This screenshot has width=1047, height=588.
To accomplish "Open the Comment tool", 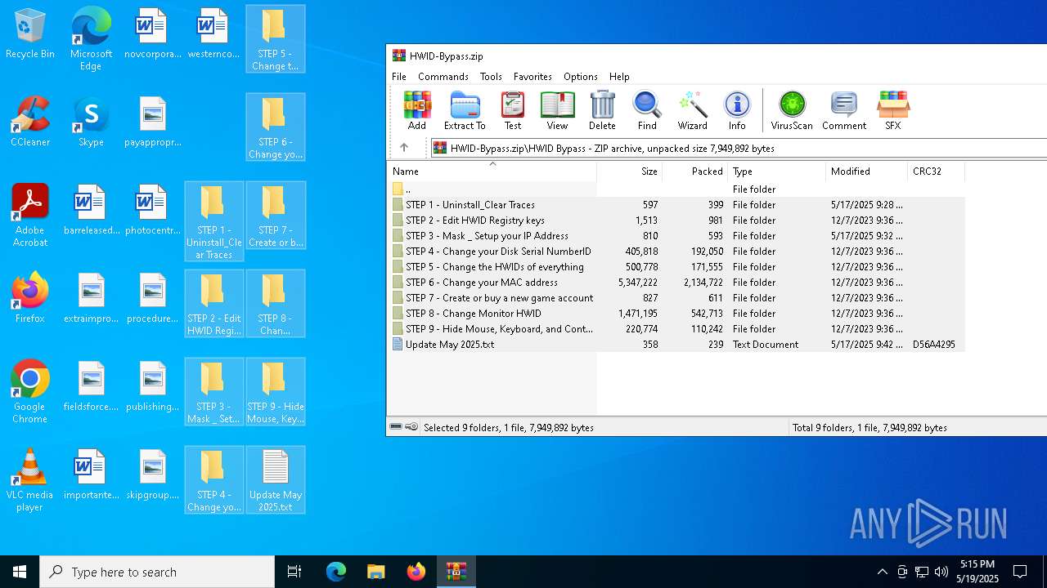I will [844, 110].
